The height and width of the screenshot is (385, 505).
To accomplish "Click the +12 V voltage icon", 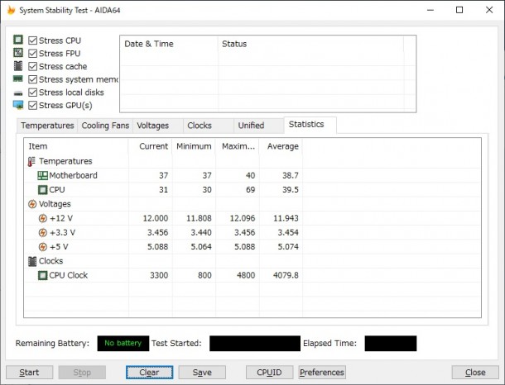I will click(42, 218).
